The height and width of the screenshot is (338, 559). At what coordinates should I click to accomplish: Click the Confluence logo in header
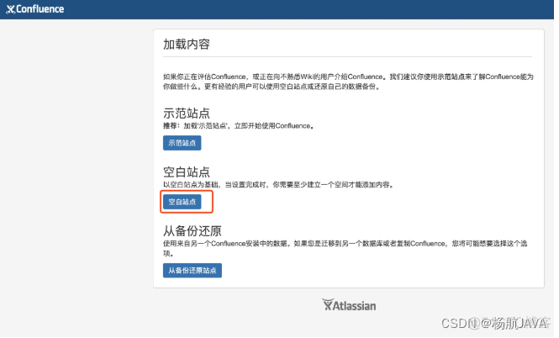coord(35,9)
